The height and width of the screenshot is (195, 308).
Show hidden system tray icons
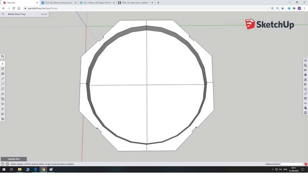(x=273, y=170)
